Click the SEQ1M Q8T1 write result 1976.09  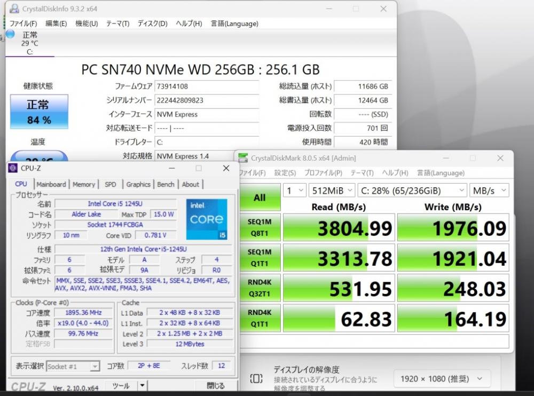(x=453, y=227)
